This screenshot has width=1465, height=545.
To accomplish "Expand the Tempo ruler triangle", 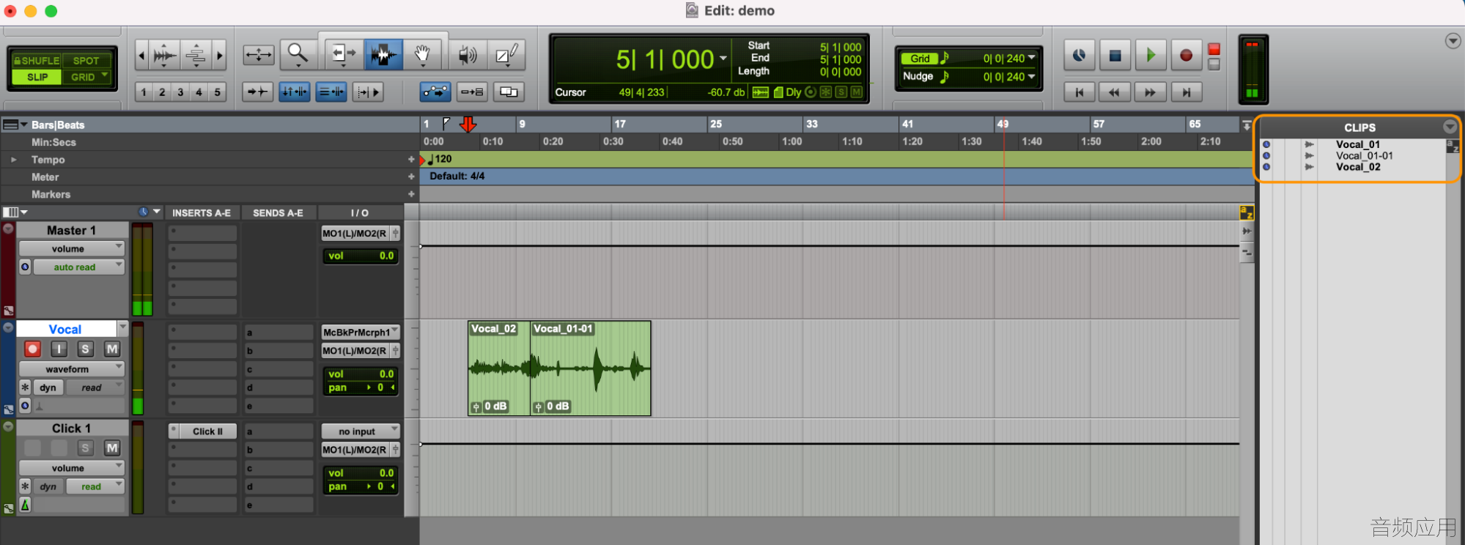I will (x=13, y=160).
